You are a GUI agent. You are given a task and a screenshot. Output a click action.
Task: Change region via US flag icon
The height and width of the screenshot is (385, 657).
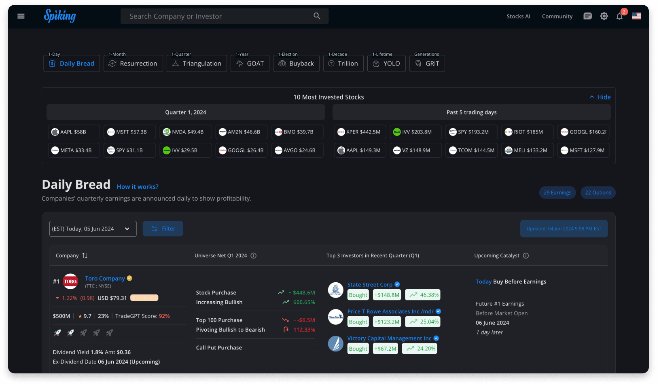coord(636,16)
